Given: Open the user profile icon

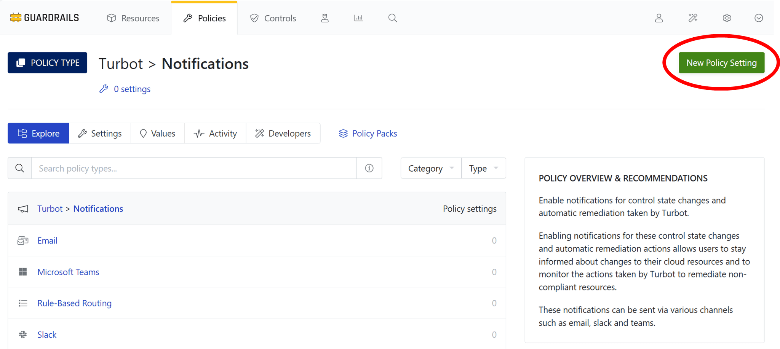Looking at the screenshot, I should tap(659, 18).
